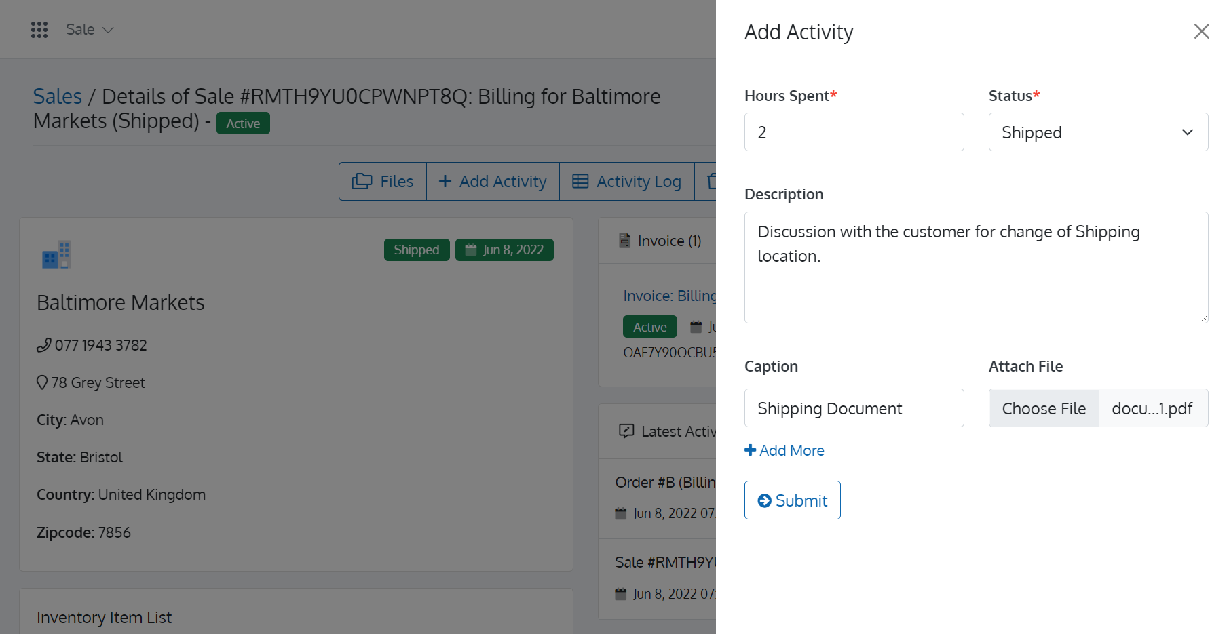Open the Invoice: Billing link

pos(669,296)
